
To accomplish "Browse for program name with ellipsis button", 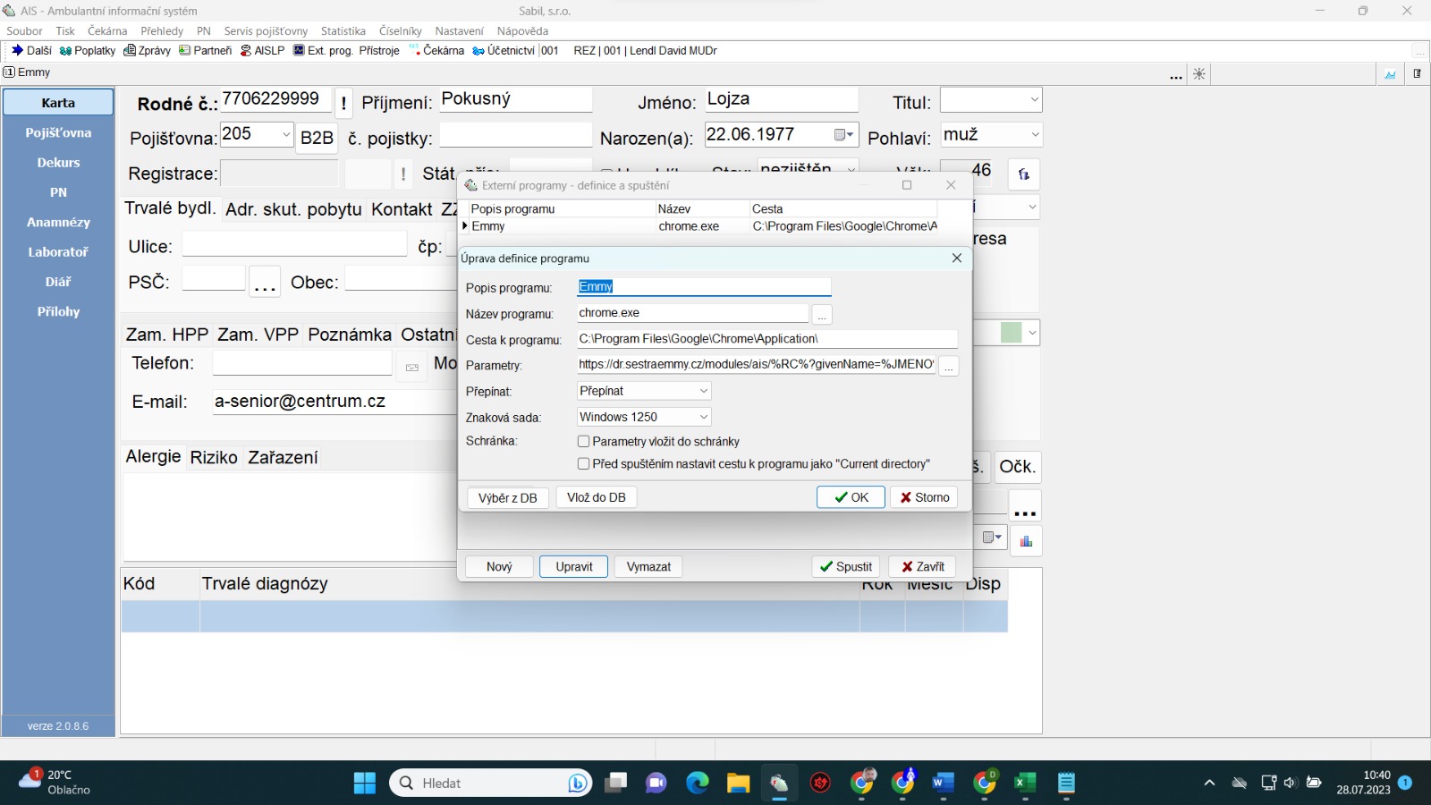I will (822, 315).
